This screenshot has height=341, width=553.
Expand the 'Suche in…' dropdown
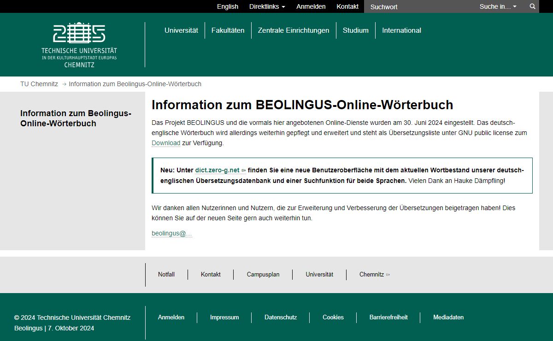click(x=498, y=6)
